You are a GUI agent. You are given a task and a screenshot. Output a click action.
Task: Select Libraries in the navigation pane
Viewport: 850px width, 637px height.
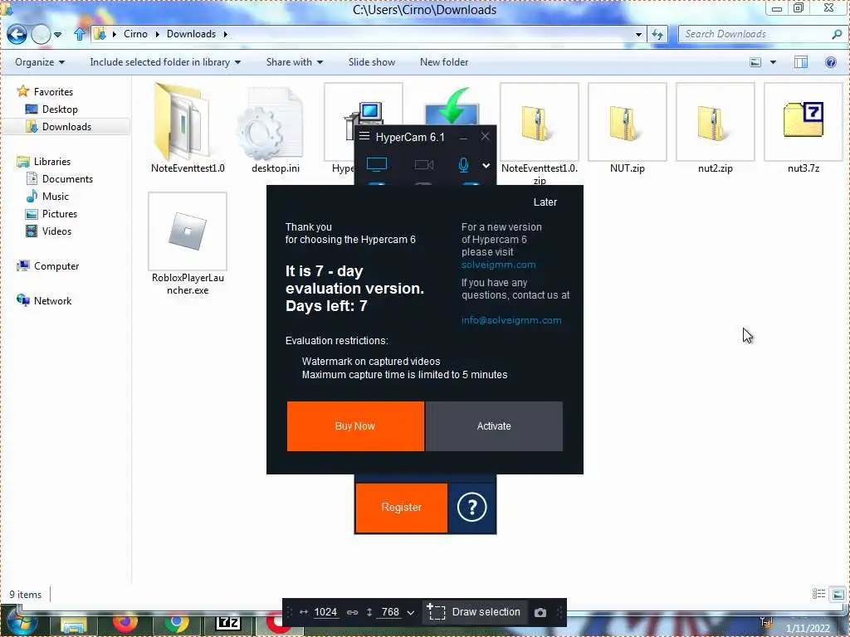[52, 162]
